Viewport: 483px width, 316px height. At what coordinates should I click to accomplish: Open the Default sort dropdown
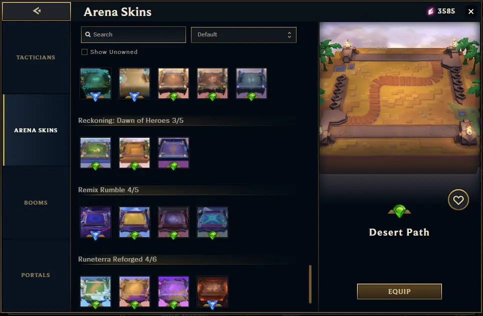click(x=243, y=35)
